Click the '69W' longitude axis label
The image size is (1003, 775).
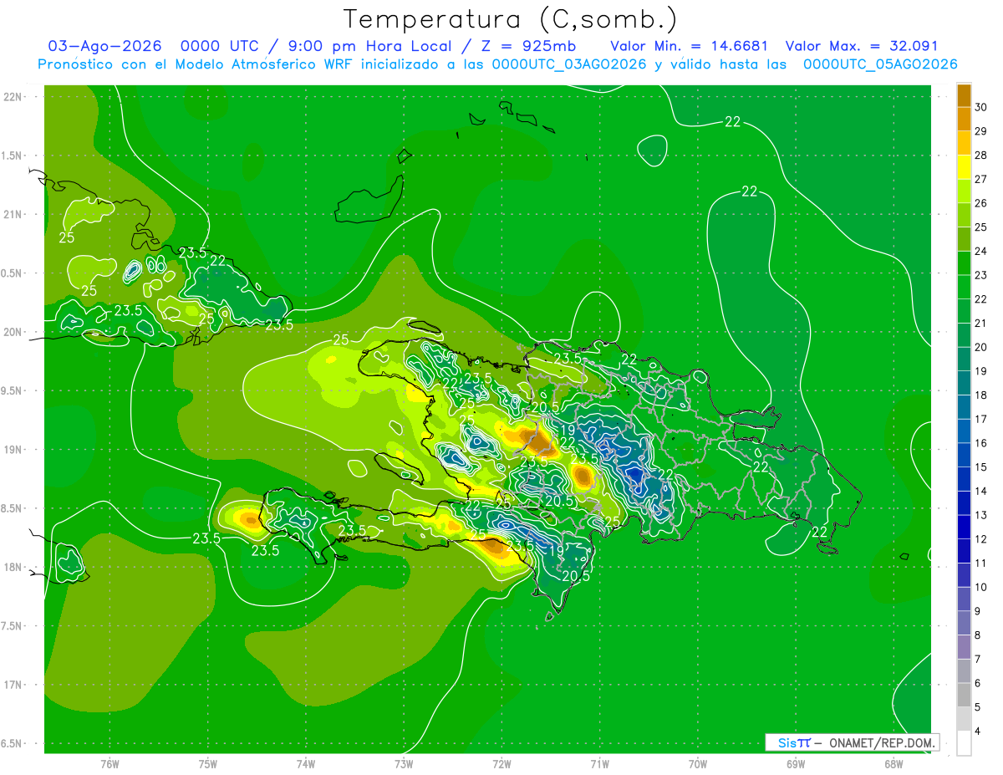click(796, 763)
